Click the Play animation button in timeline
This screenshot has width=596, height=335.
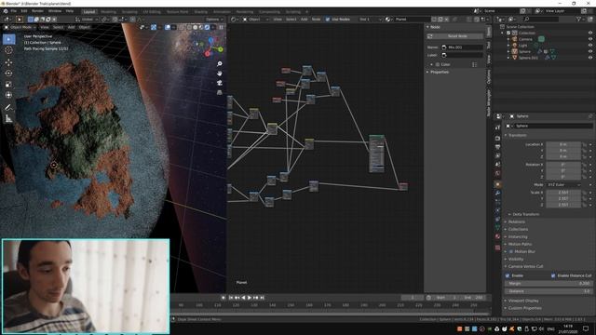[x=250, y=298]
